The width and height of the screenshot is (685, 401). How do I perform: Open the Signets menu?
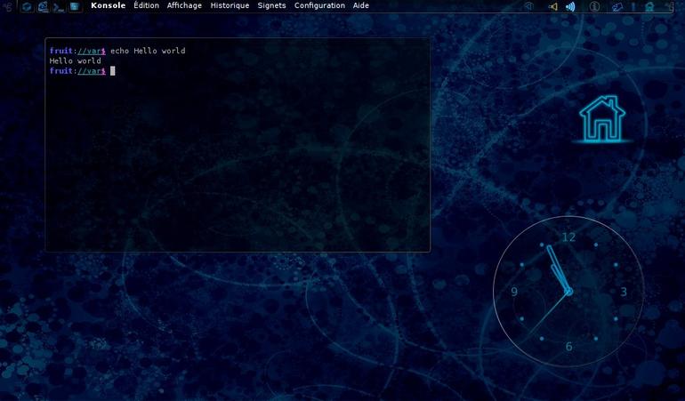(x=271, y=5)
